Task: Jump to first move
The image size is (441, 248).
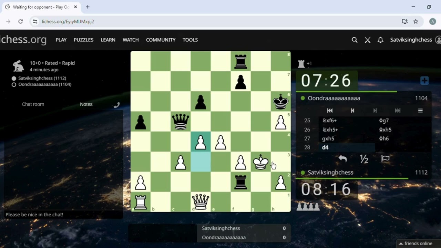Action: 330,111
